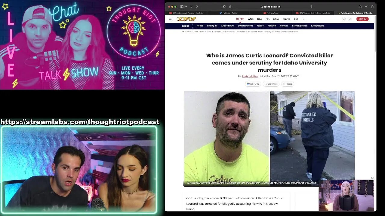Click the search magnifier icon
The width and height of the screenshot is (385, 216).
coord(343,19)
